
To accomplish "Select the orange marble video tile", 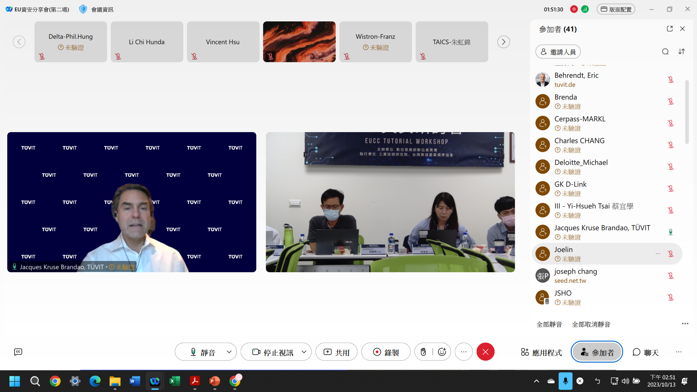I will pyautogui.click(x=299, y=42).
